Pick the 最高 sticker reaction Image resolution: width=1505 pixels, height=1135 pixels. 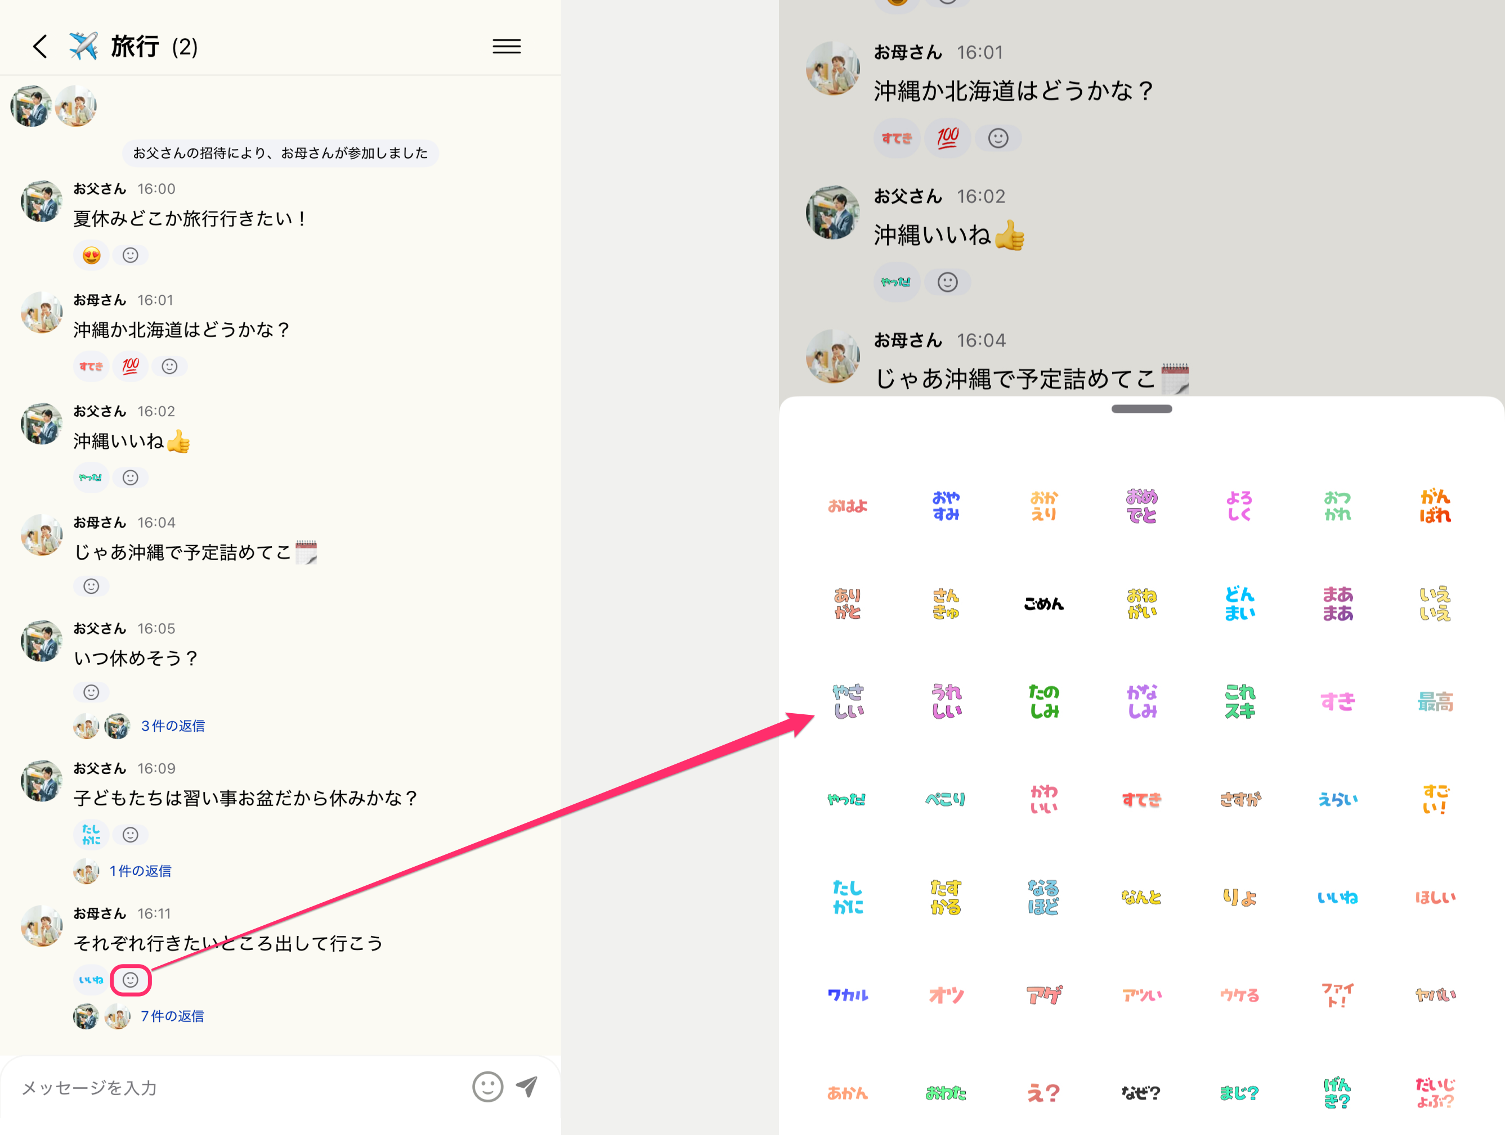[x=1435, y=702]
